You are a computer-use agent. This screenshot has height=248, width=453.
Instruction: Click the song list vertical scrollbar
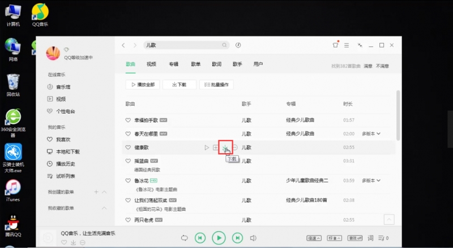[x=399, y=115]
